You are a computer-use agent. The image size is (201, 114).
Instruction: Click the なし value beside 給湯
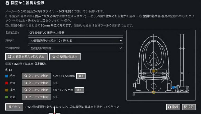point(56,83)
